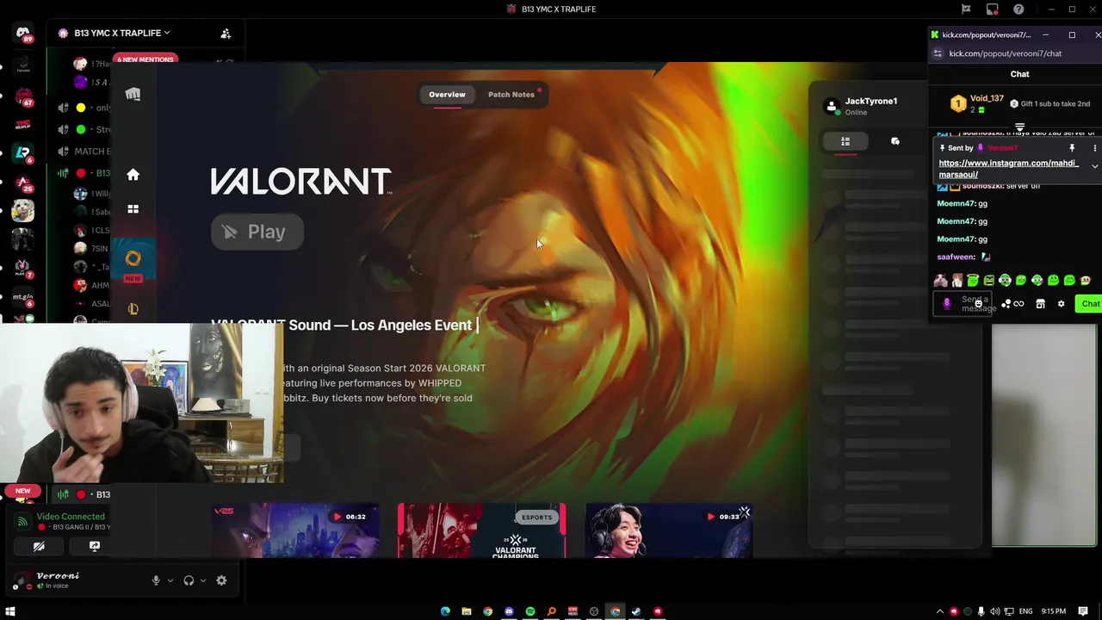
Task: Click the invite members icon in Discord
Action: 226,33
